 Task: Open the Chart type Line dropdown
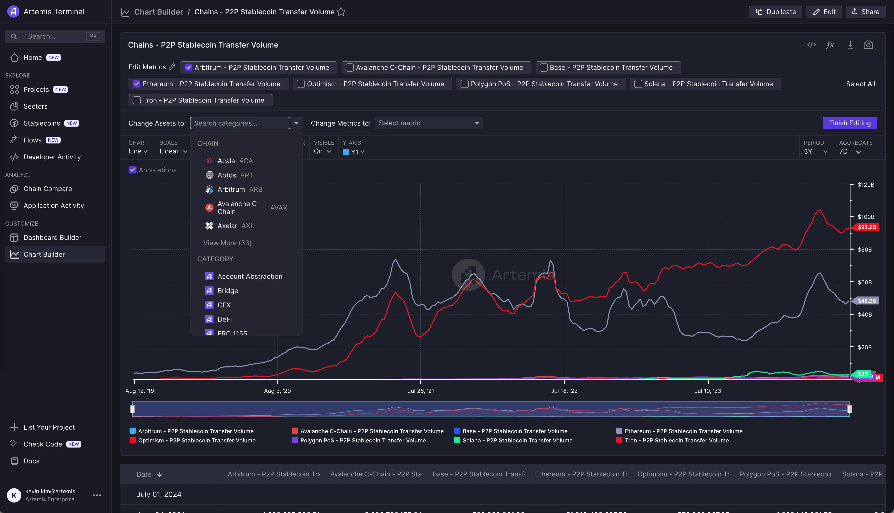point(138,151)
